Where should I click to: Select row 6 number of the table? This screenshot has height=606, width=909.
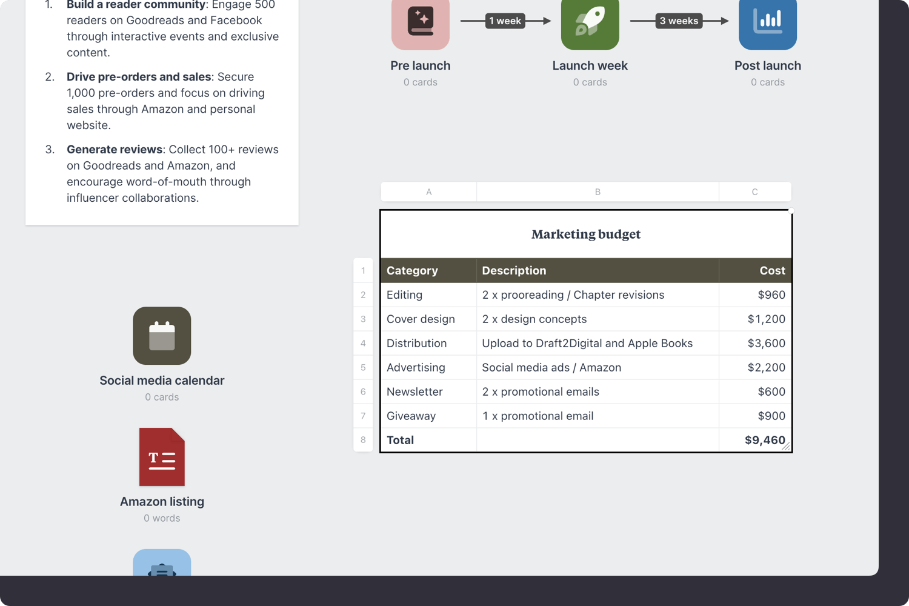pos(363,391)
